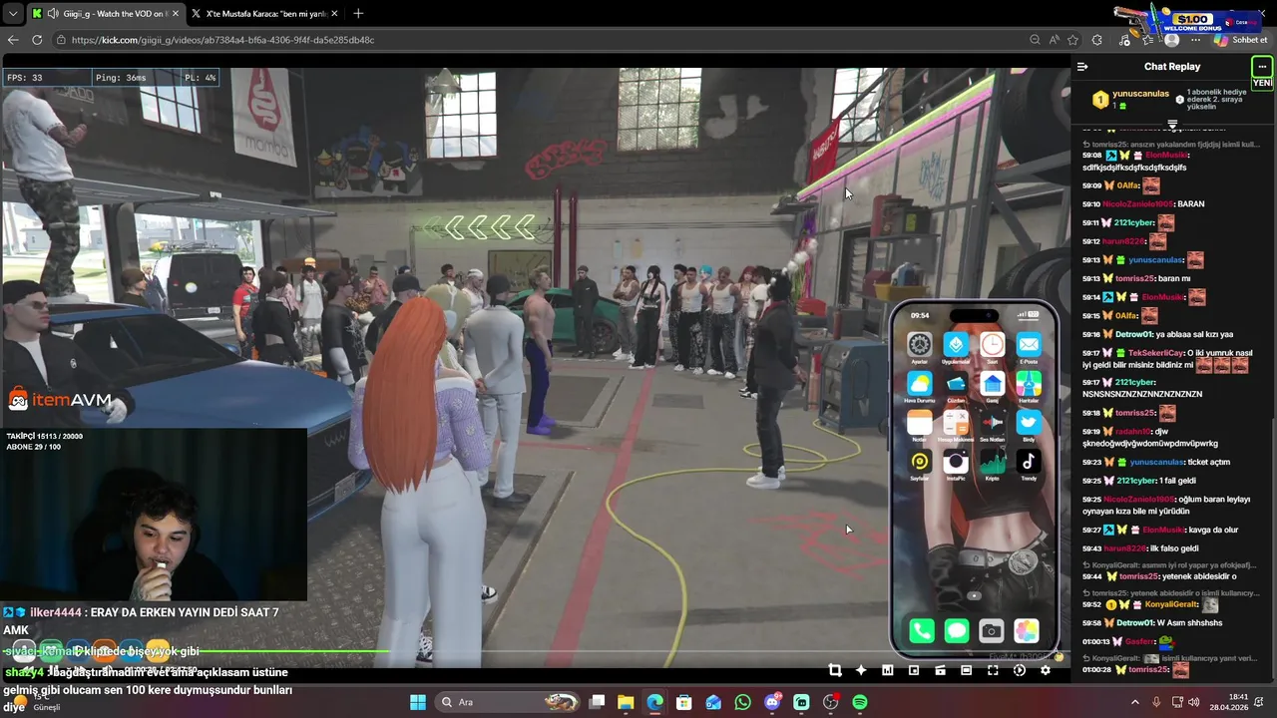Click the $1.00 Welcome Bonus ad banner

(1188, 21)
